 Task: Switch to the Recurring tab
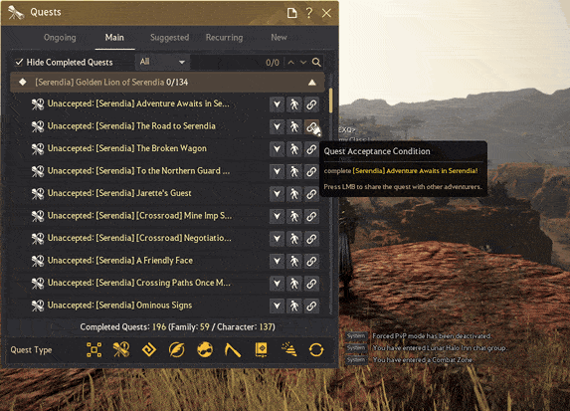pos(224,38)
